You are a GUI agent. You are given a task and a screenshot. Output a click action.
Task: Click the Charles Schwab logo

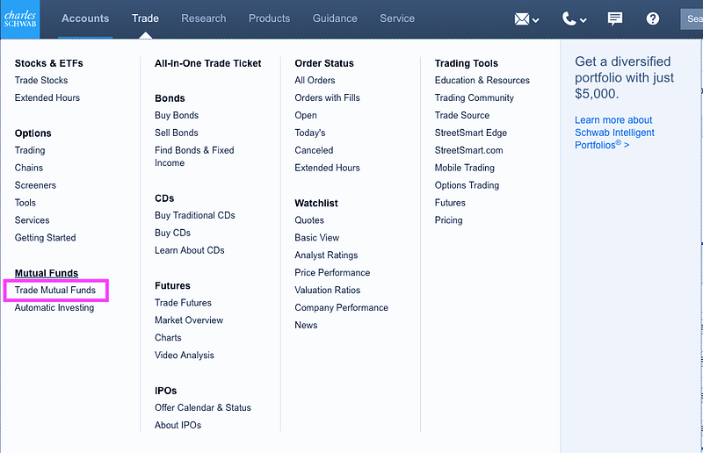coord(19,18)
